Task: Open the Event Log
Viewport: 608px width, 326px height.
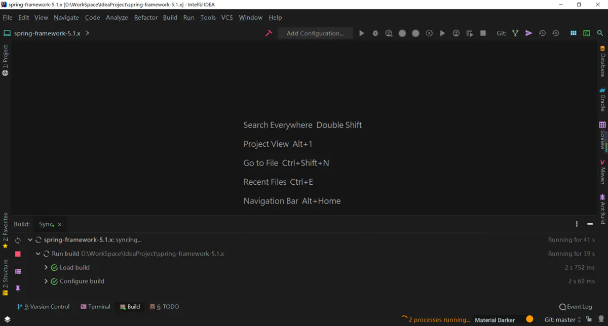Action: click(x=576, y=306)
